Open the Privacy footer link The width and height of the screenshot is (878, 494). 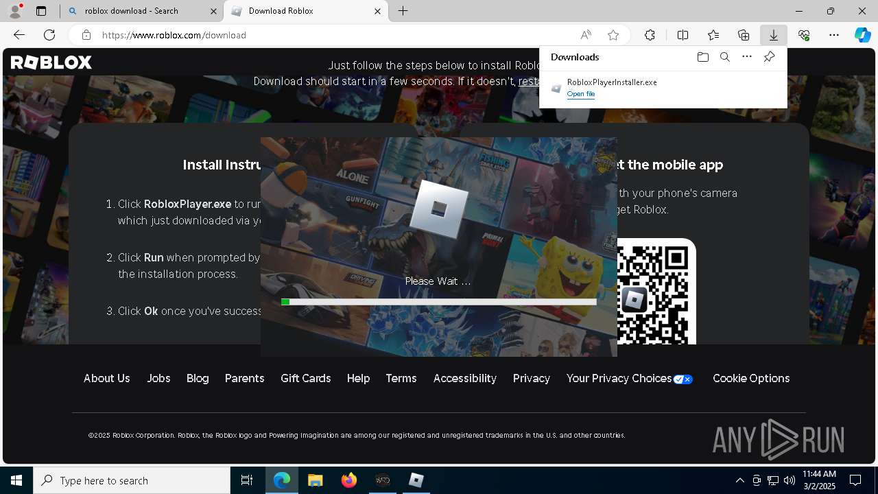[x=532, y=379]
